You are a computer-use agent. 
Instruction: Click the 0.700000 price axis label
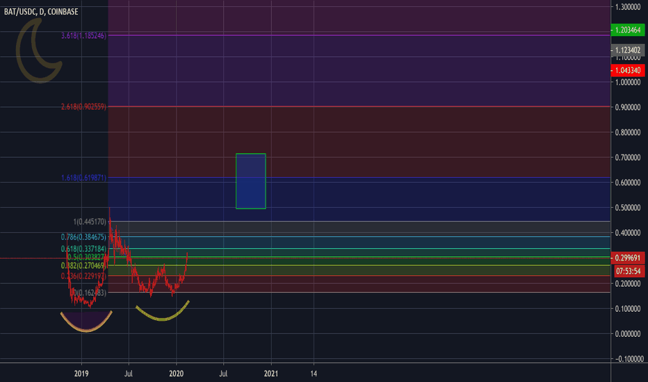pyautogui.click(x=628, y=158)
